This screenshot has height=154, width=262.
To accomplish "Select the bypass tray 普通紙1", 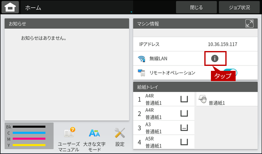I will 227,99.
